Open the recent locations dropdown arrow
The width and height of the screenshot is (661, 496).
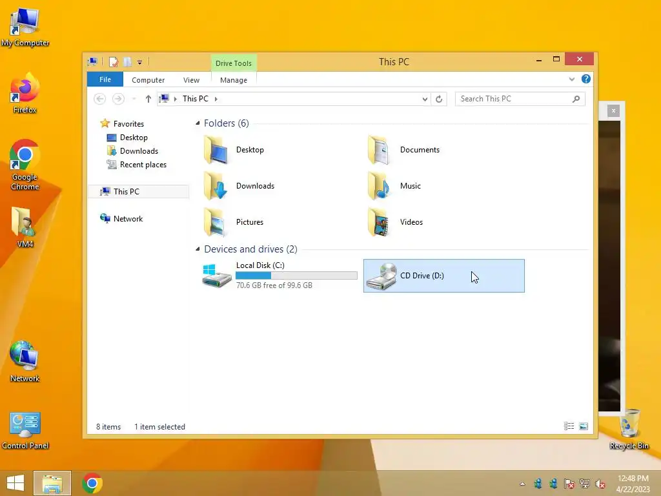(x=134, y=99)
